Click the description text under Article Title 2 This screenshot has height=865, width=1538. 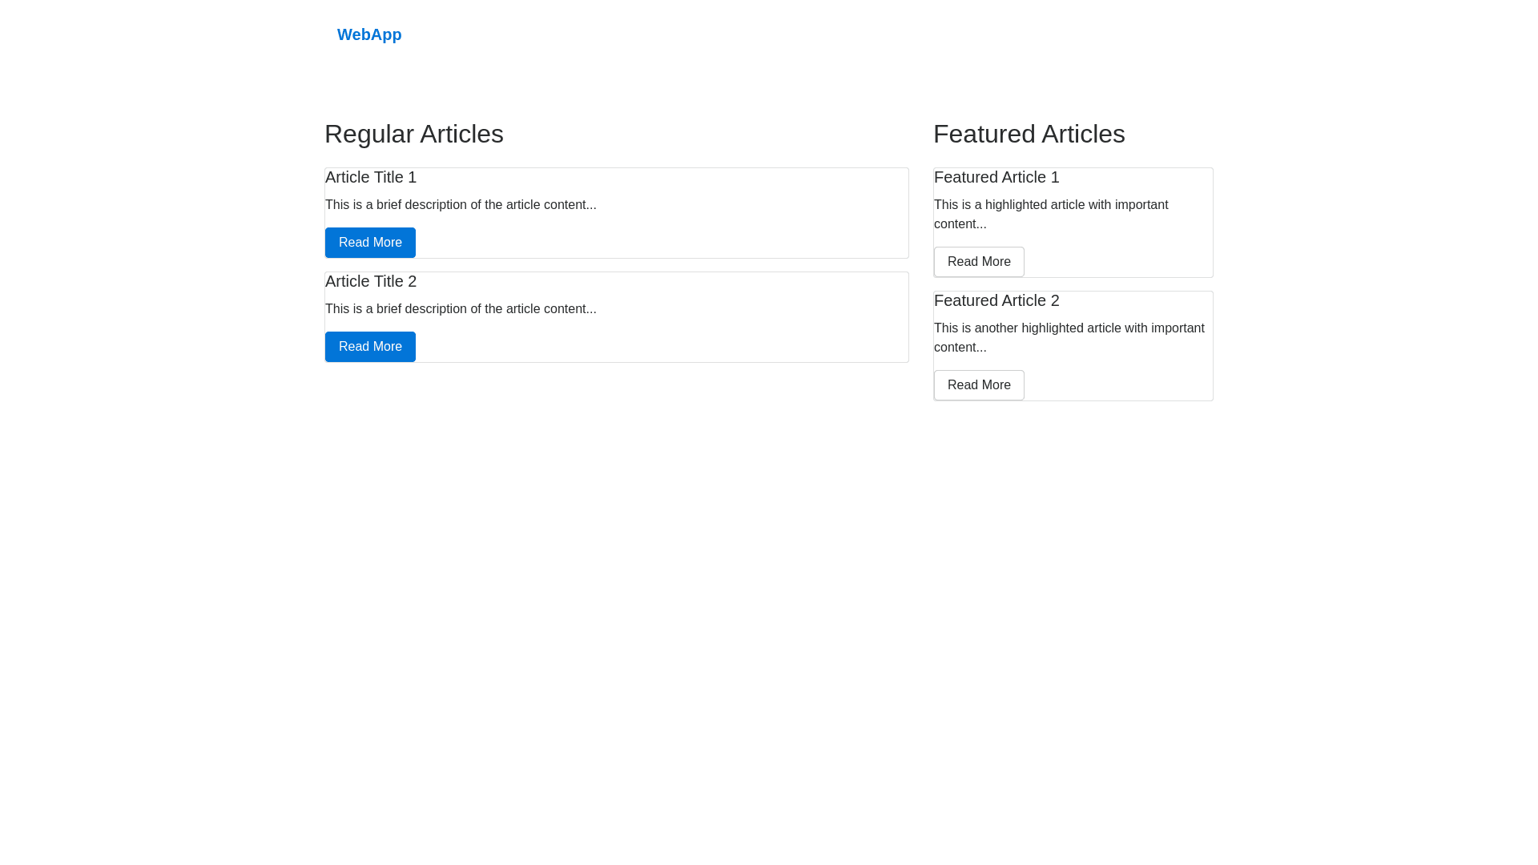tap(461, 309)
